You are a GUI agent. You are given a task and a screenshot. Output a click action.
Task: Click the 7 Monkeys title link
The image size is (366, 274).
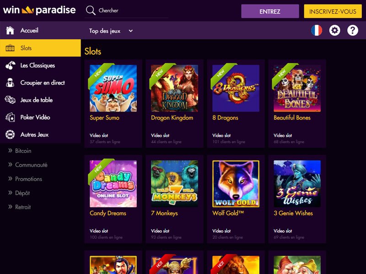pos(164,213)
